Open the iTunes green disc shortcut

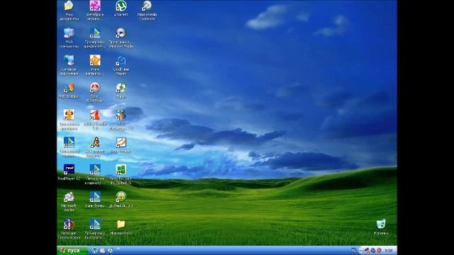click(x=121, y=88)
